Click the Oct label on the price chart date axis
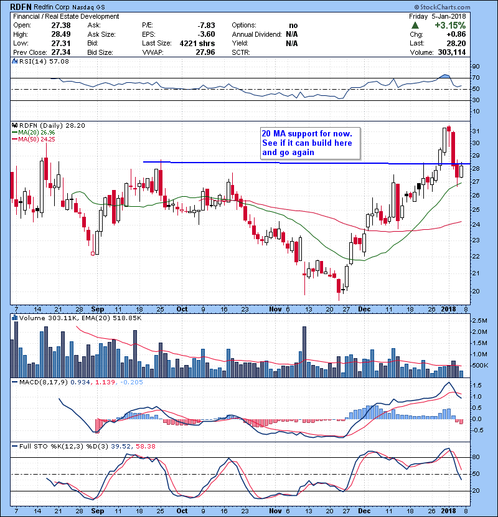The width and height of the screenshot is (498, 517). pyautogui.click(x=182, y=309)
